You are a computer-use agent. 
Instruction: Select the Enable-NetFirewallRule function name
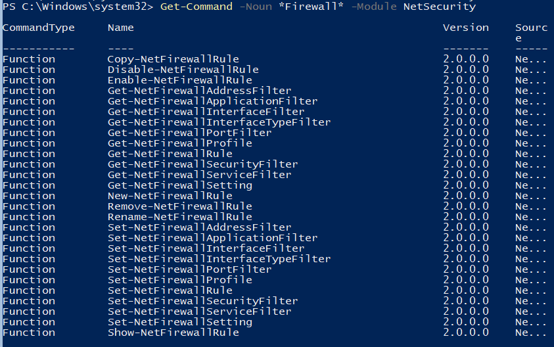[179, 80]
